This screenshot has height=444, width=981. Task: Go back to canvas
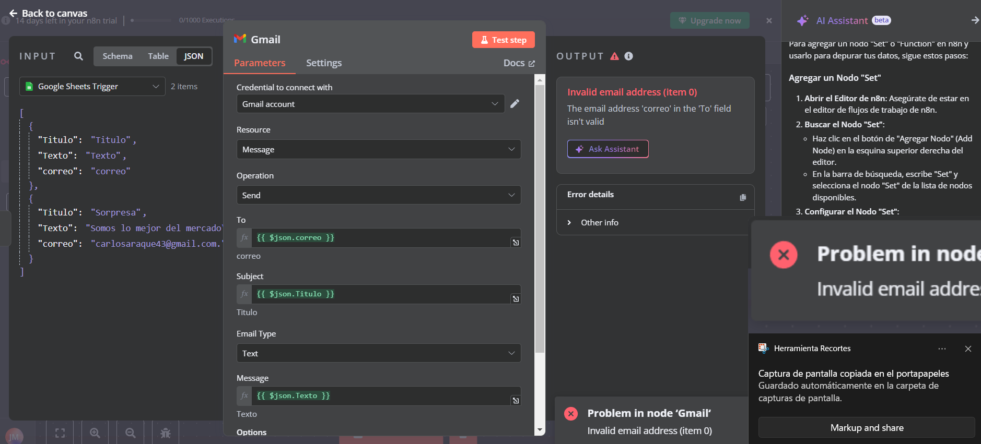[48, 13]
